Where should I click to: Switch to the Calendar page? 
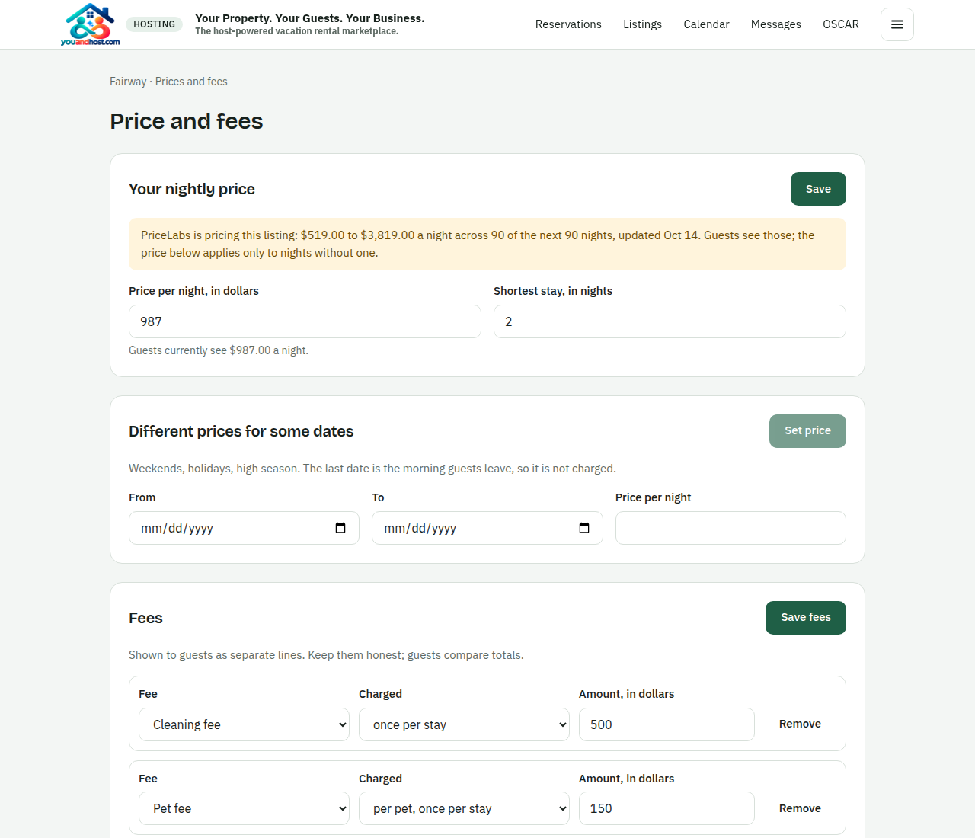coord(706,24)
